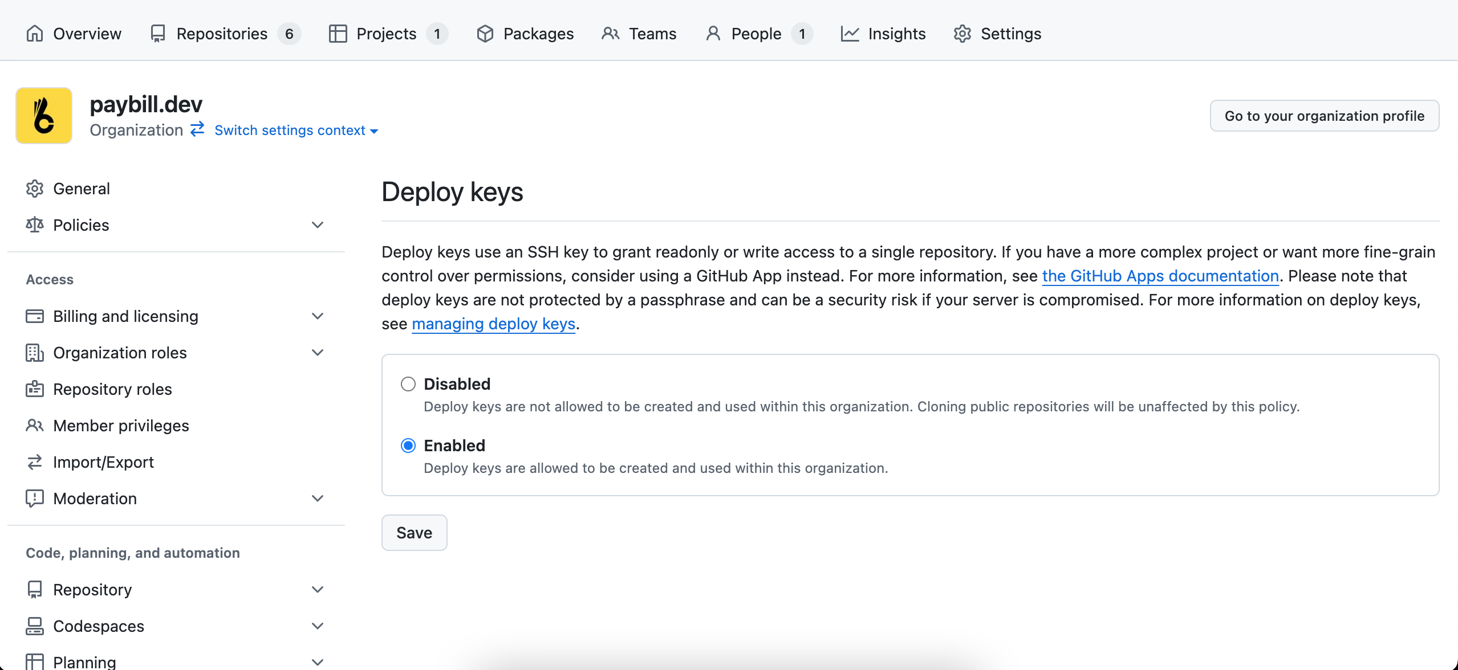Expand the Codespaces section
The width and height of the screenshot is (1458, 670).
[x=317, y=626]
